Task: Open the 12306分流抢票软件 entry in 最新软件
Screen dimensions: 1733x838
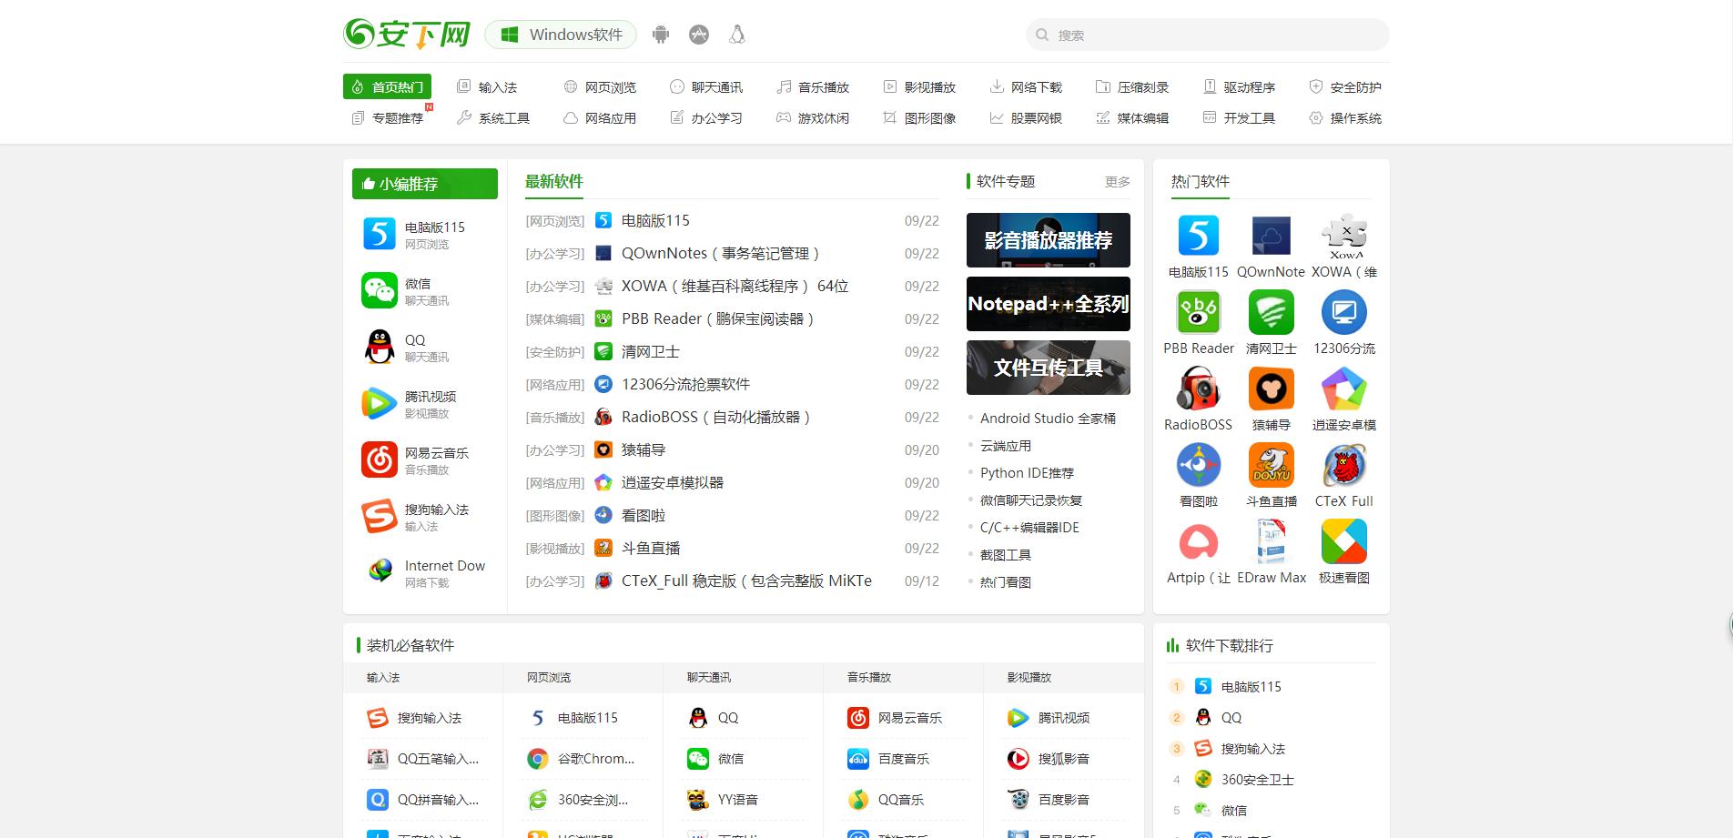Action: click(684, 384)
